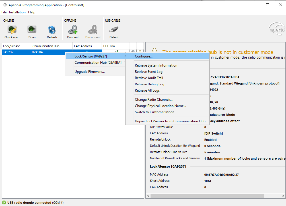Detect the USB cable

(x=114, y=32)
